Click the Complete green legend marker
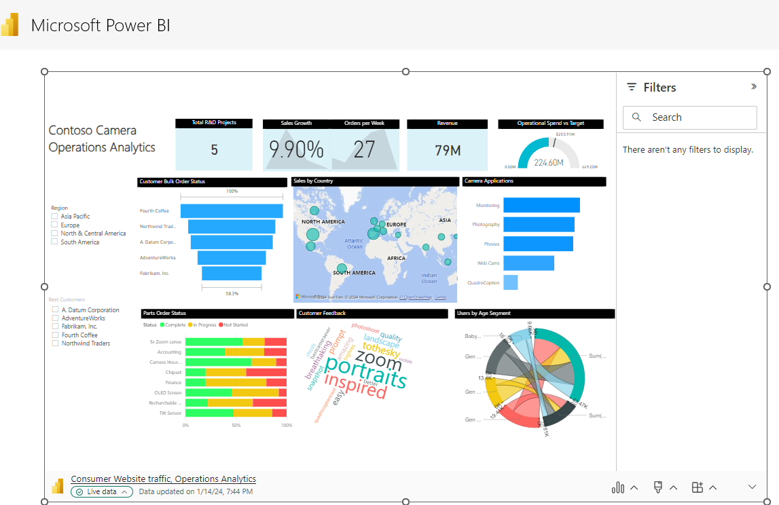The width and height of the screenshot is (779, 505). click(x=162, y=324)
